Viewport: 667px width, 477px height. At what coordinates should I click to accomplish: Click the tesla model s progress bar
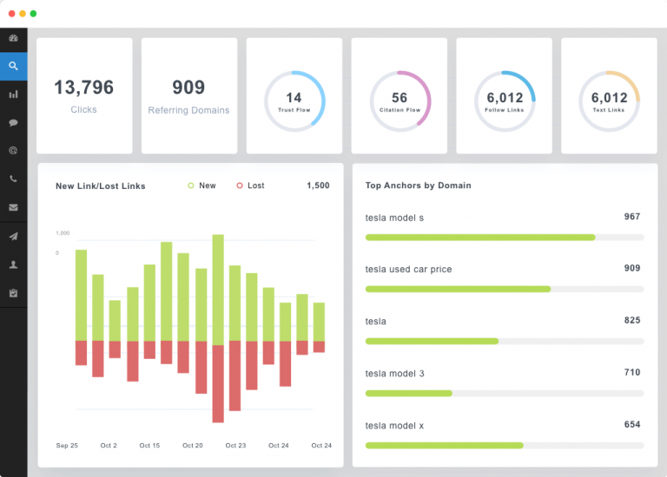505,238
